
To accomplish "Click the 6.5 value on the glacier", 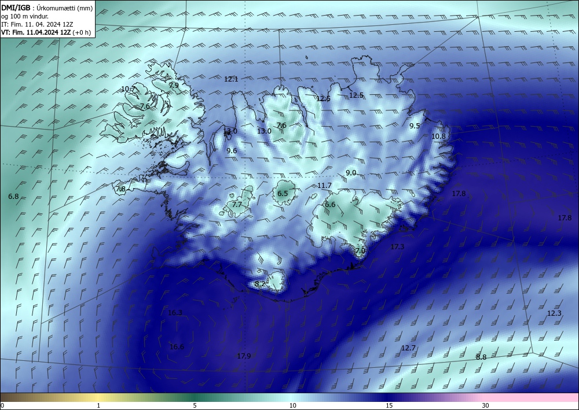I will pos(283,194).
